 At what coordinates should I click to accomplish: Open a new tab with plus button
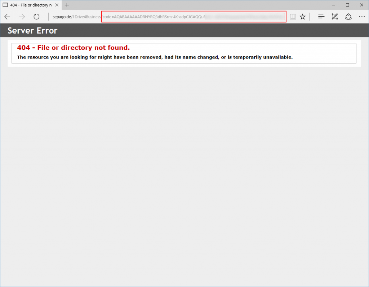67,5
